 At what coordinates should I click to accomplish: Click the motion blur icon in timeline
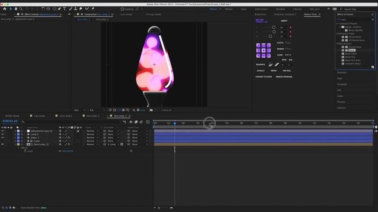click(141, 122)
